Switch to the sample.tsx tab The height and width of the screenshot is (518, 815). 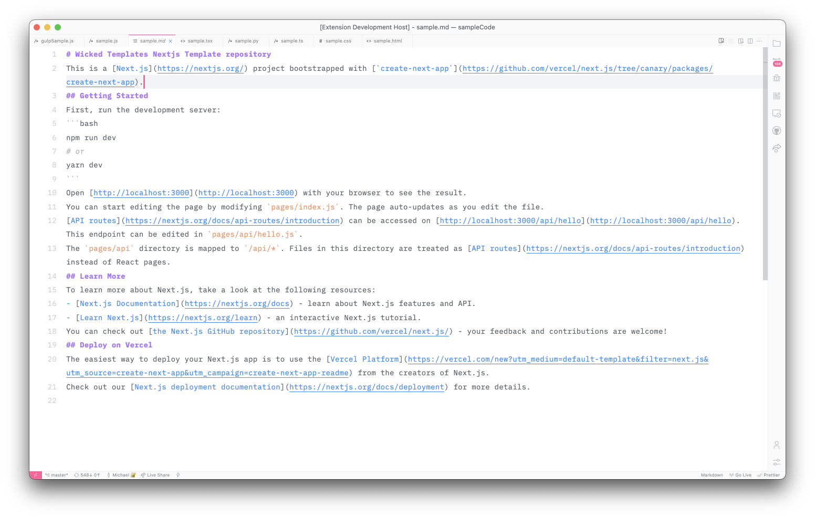tap(200, 41)
